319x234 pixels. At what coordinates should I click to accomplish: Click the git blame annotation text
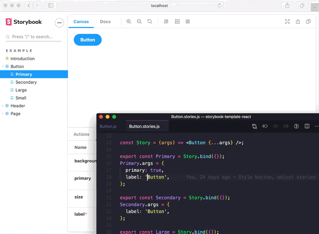pyautogui.click(x=250, y=177)
